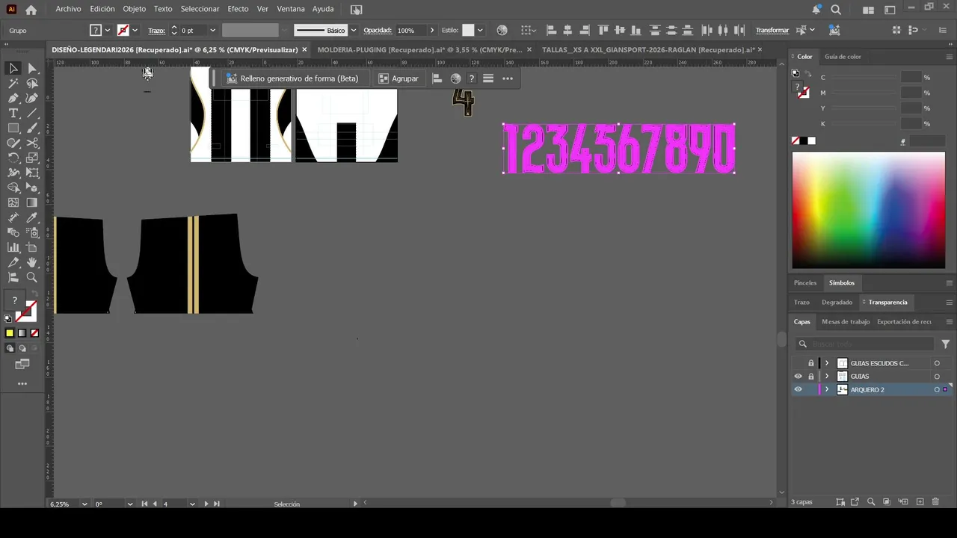Open the Efecto menu
Image resolution: width=957 pixels, height=538 pixels.
pyautogui.click(x=238, y=9)
